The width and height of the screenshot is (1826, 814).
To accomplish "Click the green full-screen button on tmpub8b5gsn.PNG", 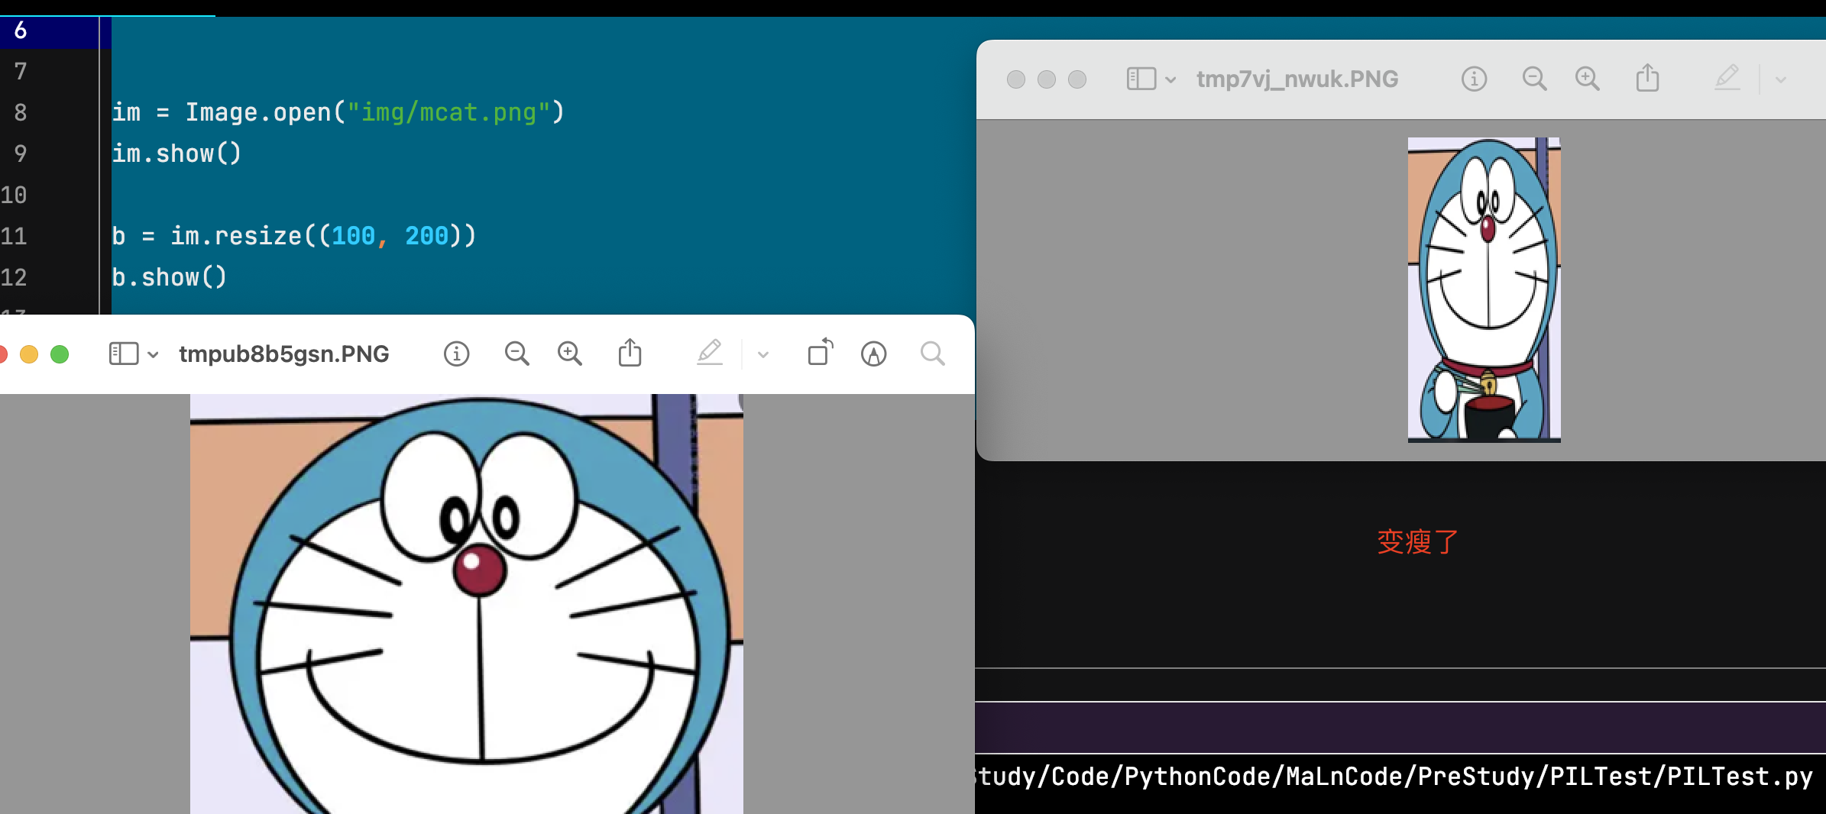I will point(60,354).
